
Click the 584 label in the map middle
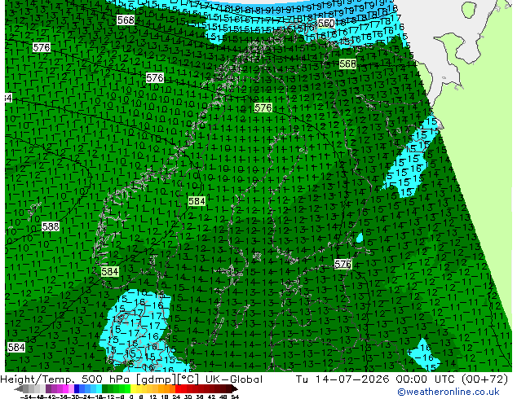(197, 201)
